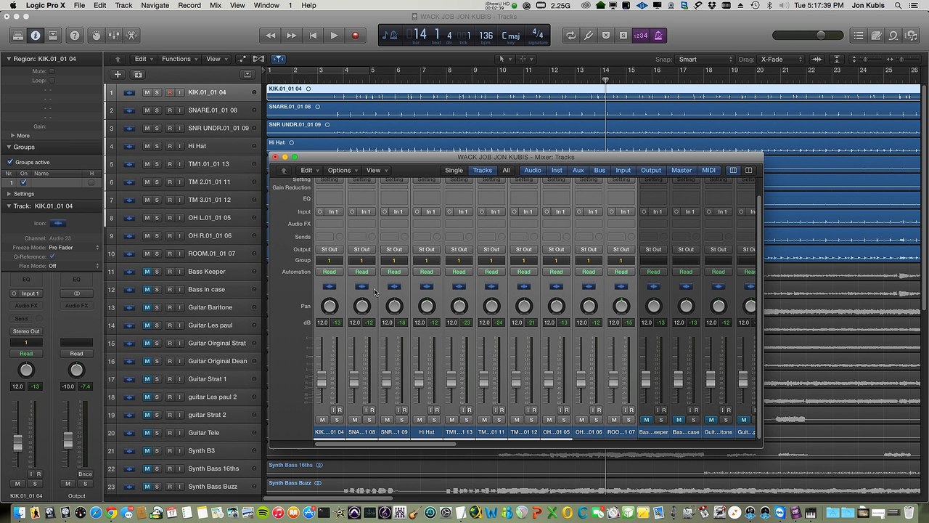929x523 pixels.
Task: Start playback with the Play button
Action: (334, 35)
